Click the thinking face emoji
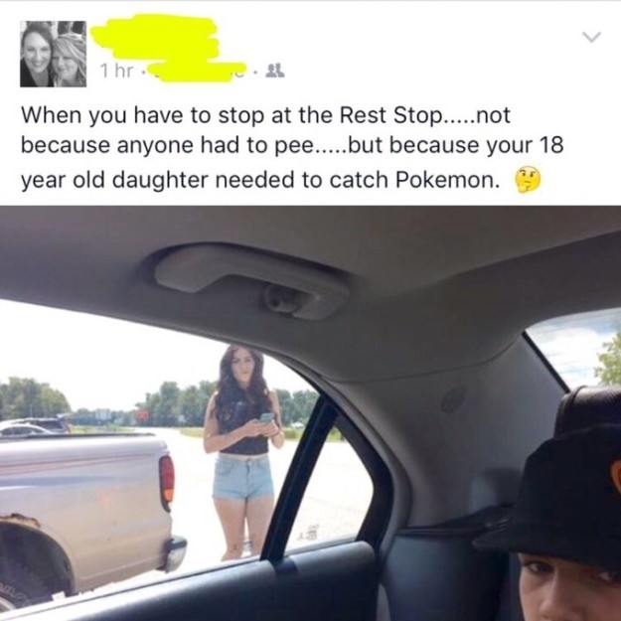This screenshot has width=621, height=621. 528,180
